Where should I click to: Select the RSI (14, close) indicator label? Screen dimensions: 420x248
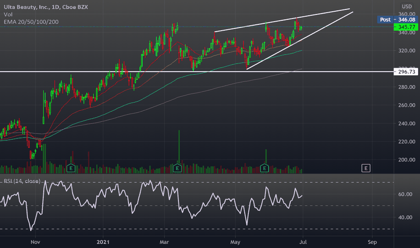(22, 181)
